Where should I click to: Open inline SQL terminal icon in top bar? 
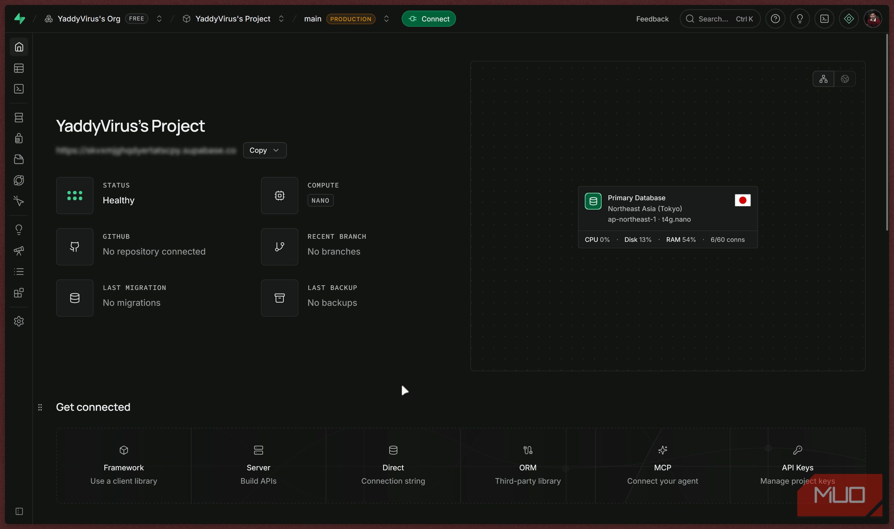coord(824,19)
